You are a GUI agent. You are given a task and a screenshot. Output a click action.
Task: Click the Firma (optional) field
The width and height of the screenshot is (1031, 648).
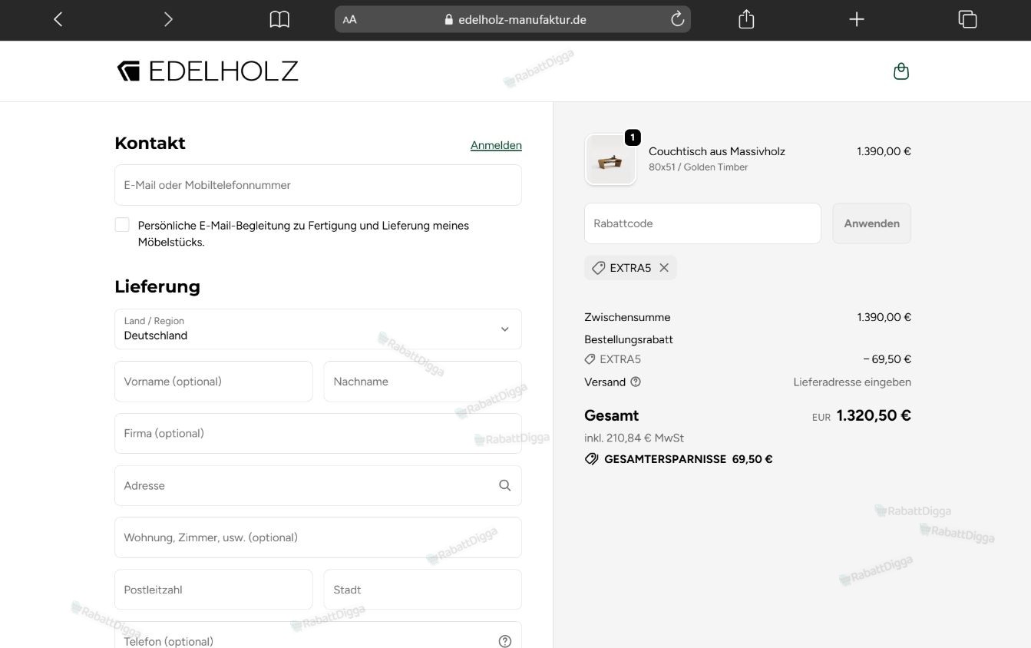tap(318, 434)
